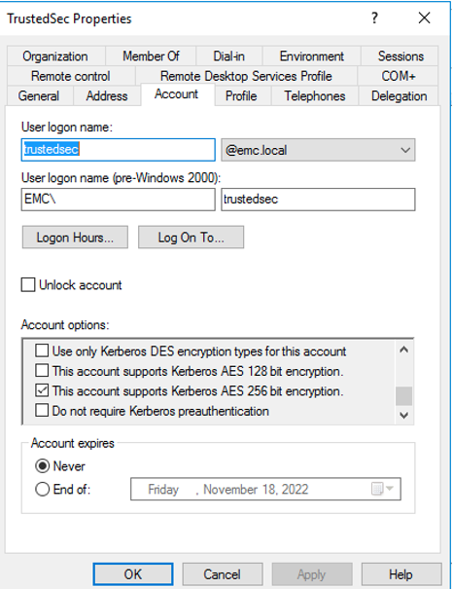Select the End of radio button
The height and width of the screenshot is (590, 453).
[x=42, y=489]
